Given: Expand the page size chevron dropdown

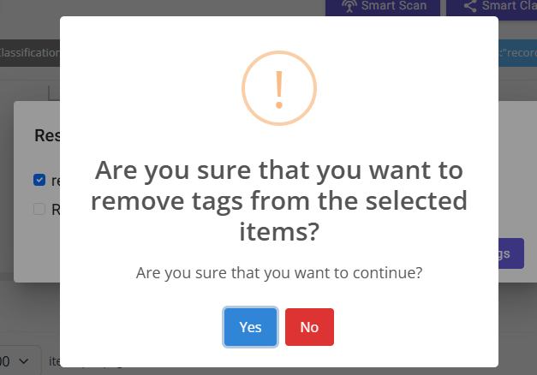Looking at the screenshot, I should [24, 361].
